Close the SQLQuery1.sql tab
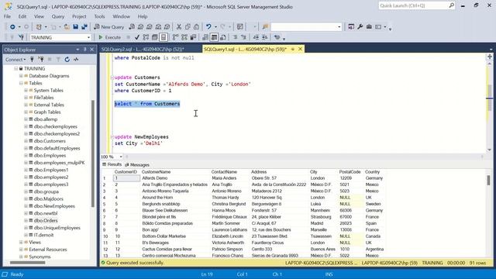This screenshot has height=279, width=496. coord(300,49)
